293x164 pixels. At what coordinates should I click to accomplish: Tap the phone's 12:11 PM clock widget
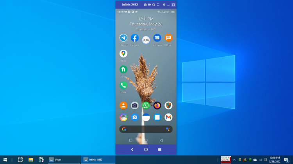tap(146, 19)
